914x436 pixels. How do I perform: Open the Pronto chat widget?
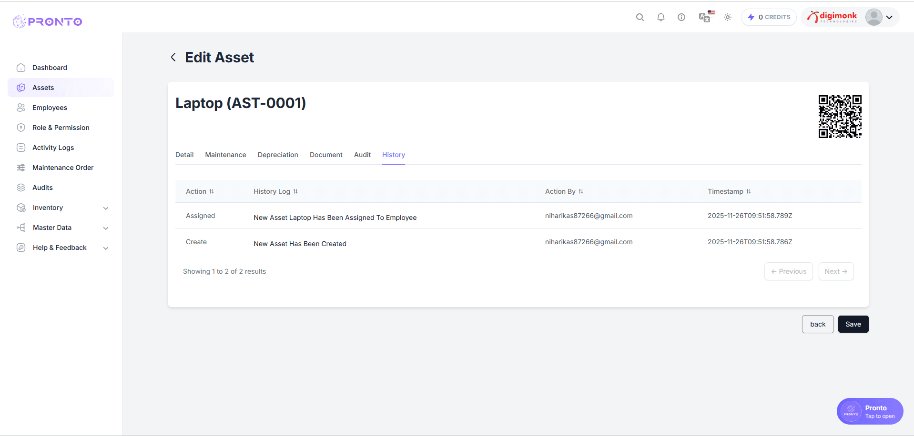tap(870, 411)
